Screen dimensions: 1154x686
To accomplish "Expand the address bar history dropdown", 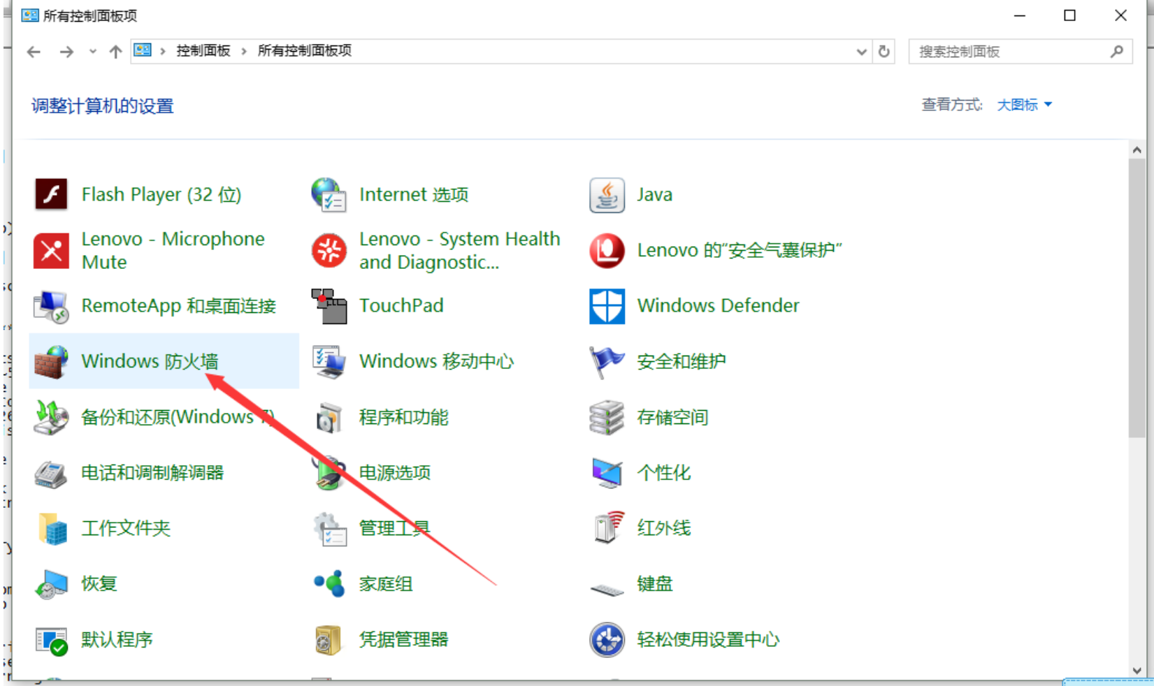I will tap(861, 52).
